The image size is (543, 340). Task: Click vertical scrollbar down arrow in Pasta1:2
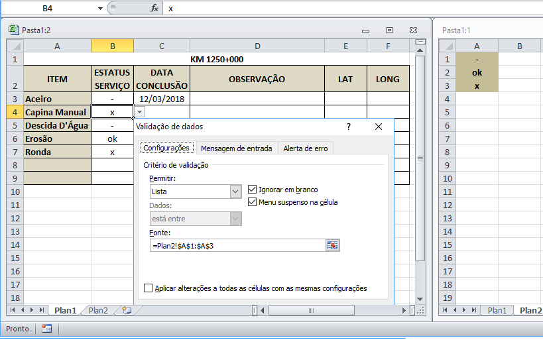tap(420, 299)
